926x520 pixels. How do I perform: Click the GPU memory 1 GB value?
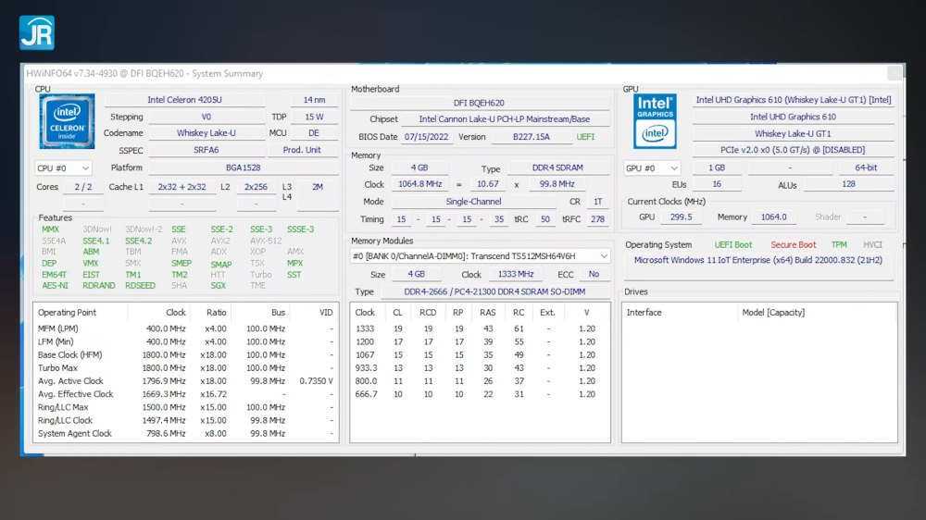click(x=717, y=167)
